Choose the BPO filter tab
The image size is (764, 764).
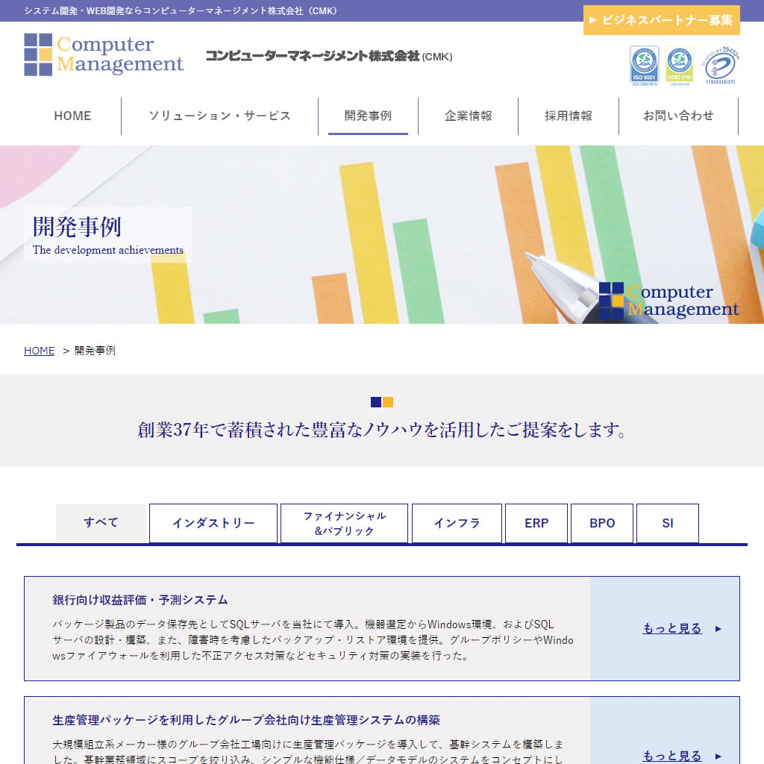point(601,523)
